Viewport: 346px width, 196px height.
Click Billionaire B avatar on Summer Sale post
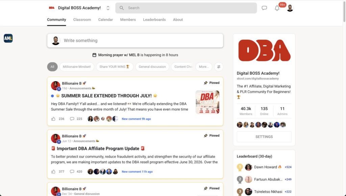(x=56, y=86)
